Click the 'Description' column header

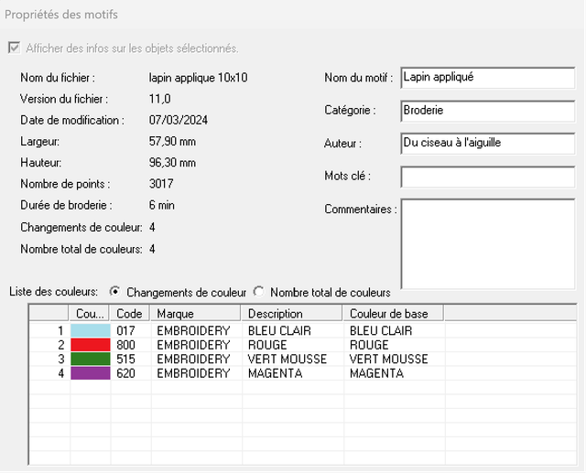[x=291, y=314]
